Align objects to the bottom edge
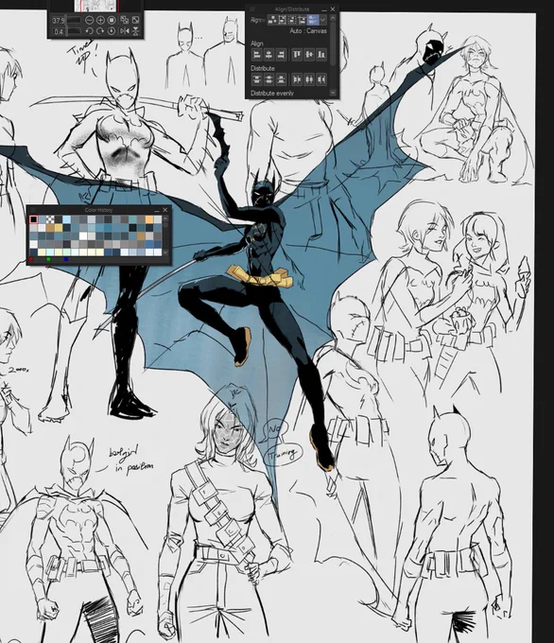This screenshot has width=554, height=643. point(321,55)
